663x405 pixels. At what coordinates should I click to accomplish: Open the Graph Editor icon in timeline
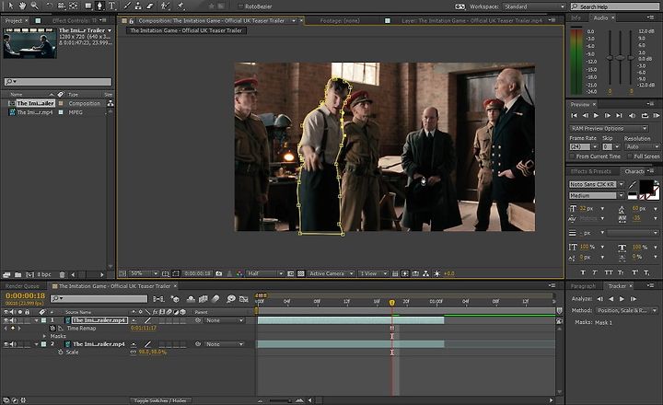pos(243,299)
